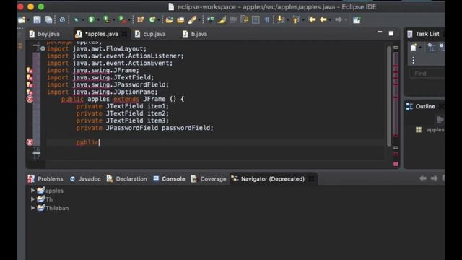Click Navigator back arrow button

point(423,178)
